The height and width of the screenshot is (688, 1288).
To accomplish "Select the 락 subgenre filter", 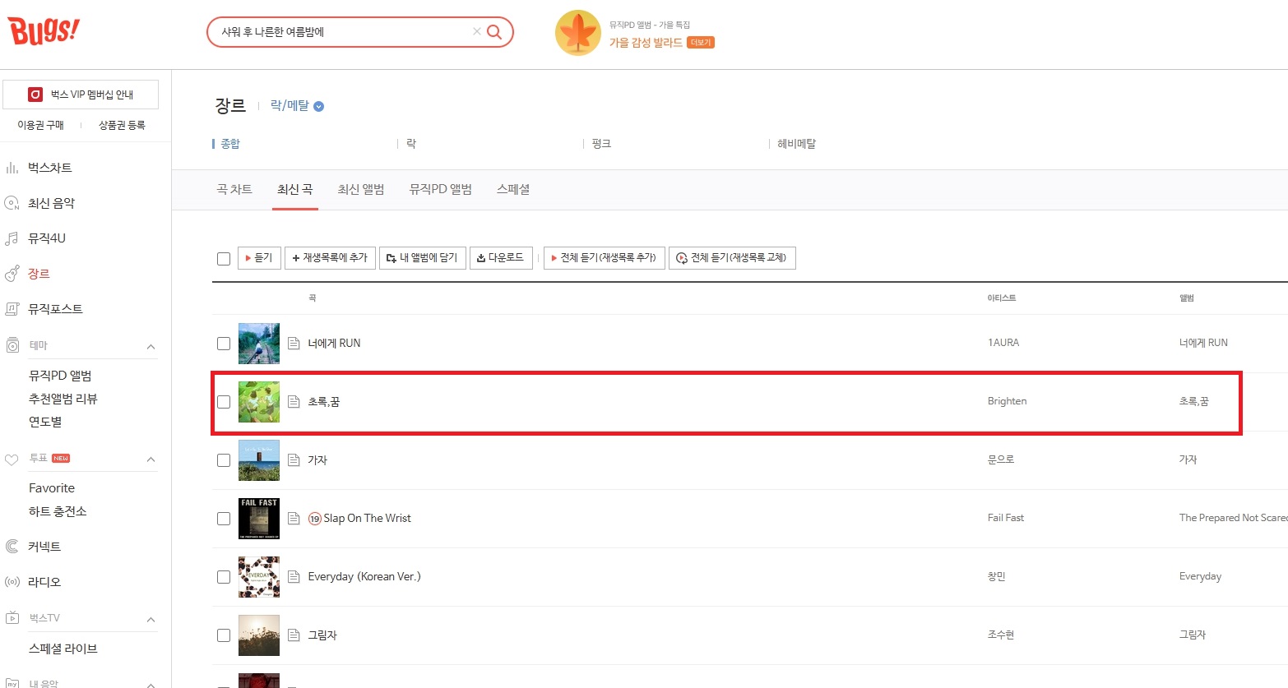I will (411, 144).
